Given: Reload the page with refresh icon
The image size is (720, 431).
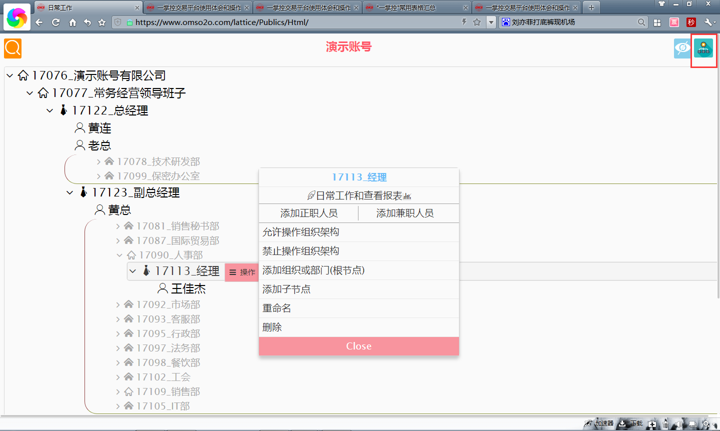Looking at the screenshot, I should tap(55, 22).
